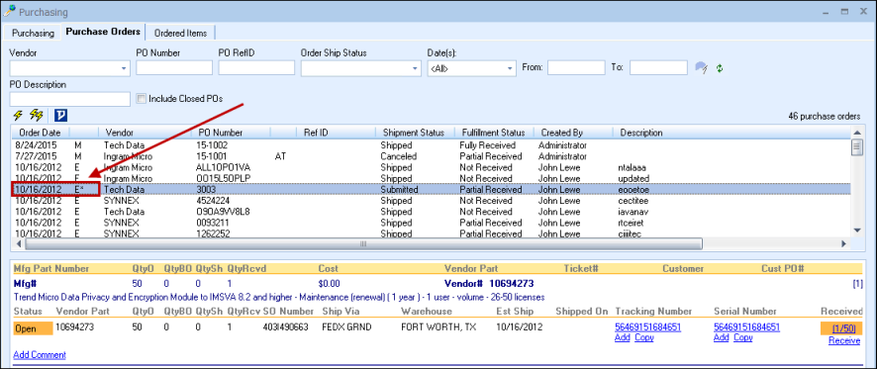
Task: Select the row with PO Number 4524224
Action: point(431,200)
